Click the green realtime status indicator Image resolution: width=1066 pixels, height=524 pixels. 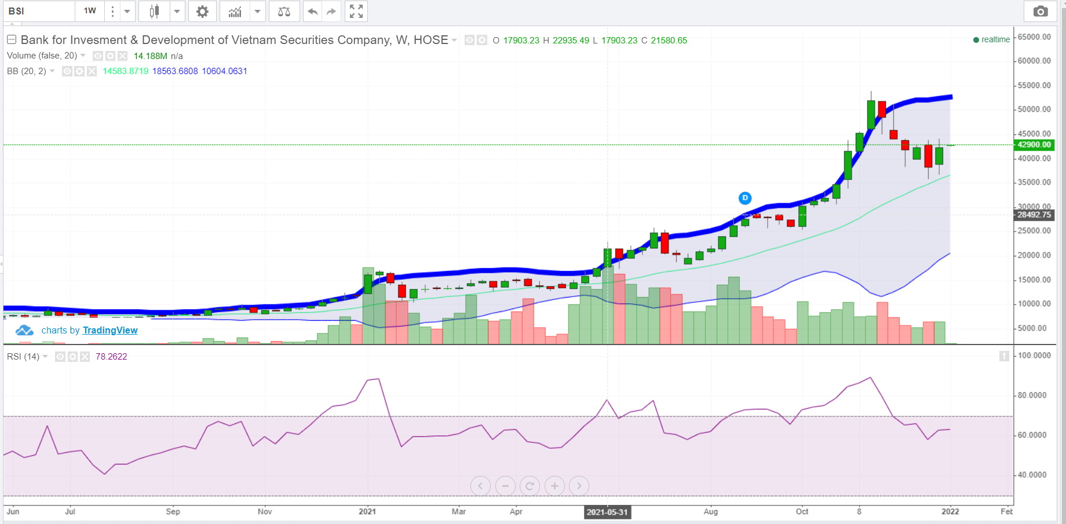click(x=991, y=40)
